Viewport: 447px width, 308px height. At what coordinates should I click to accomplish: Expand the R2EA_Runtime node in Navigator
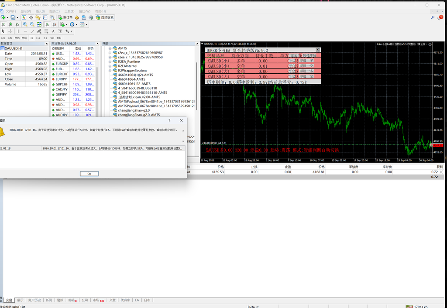pos(110,62)
